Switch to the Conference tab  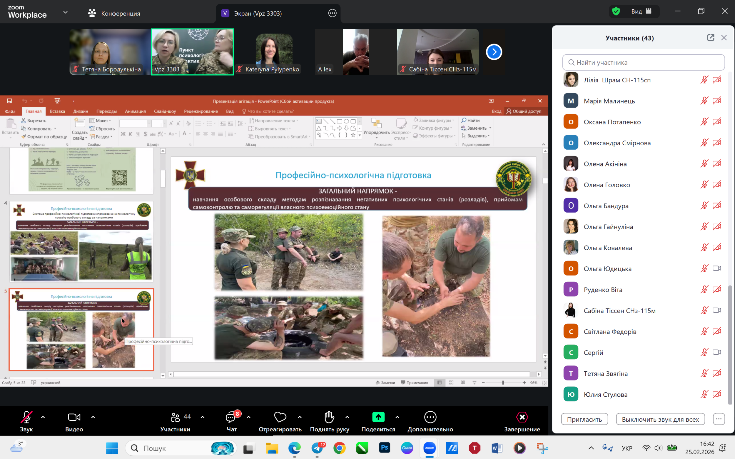tap(114, 13)
